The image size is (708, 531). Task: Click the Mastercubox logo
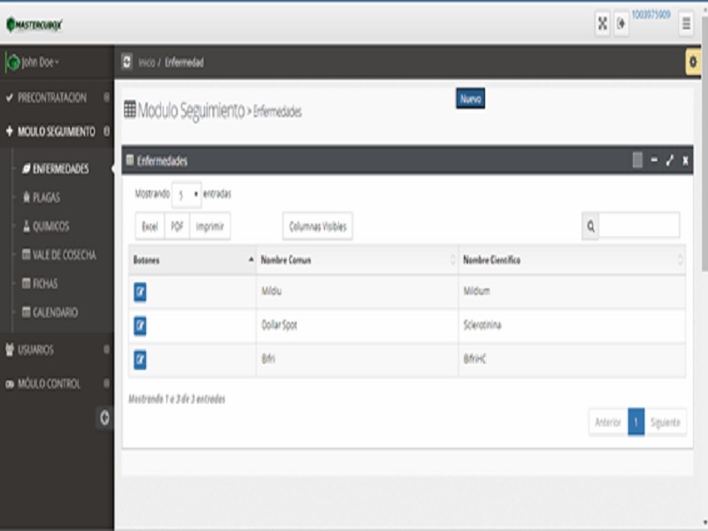35,25
